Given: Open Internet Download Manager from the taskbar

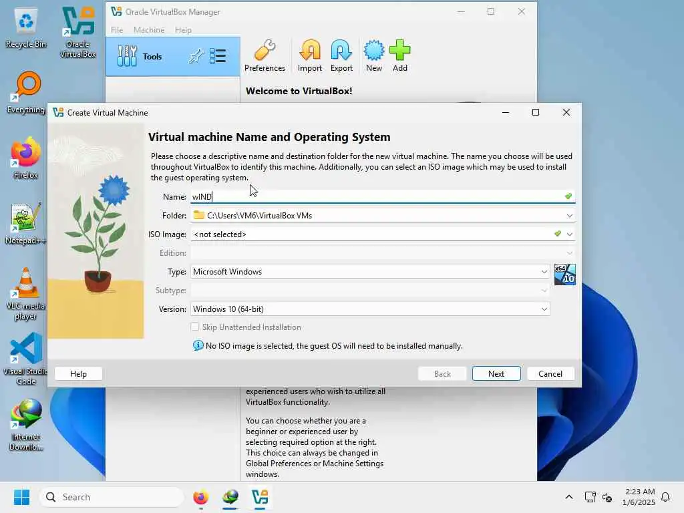Looking at the screenshot, I should (x=230, y=497).
